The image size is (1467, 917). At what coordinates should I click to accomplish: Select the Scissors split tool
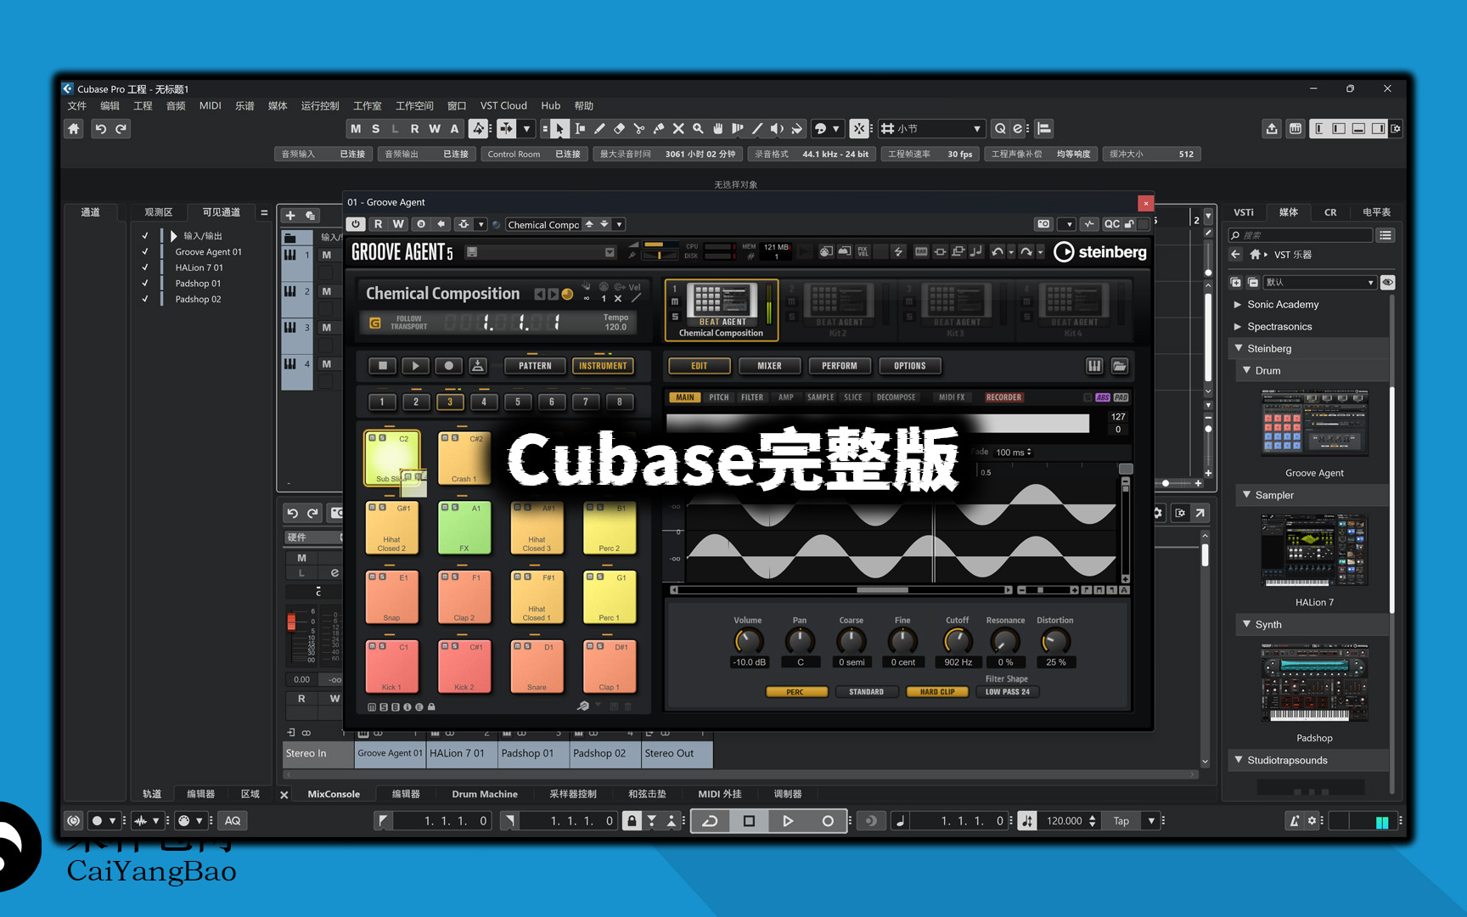[638, 129]
